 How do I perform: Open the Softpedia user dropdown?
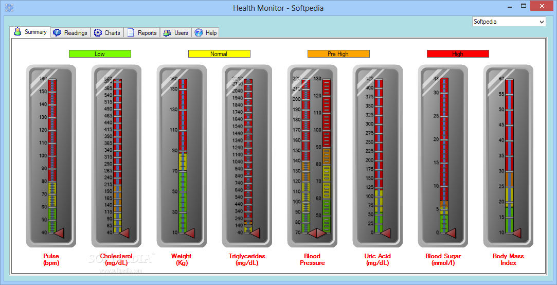pyautogui.click(x=509, y=22)
